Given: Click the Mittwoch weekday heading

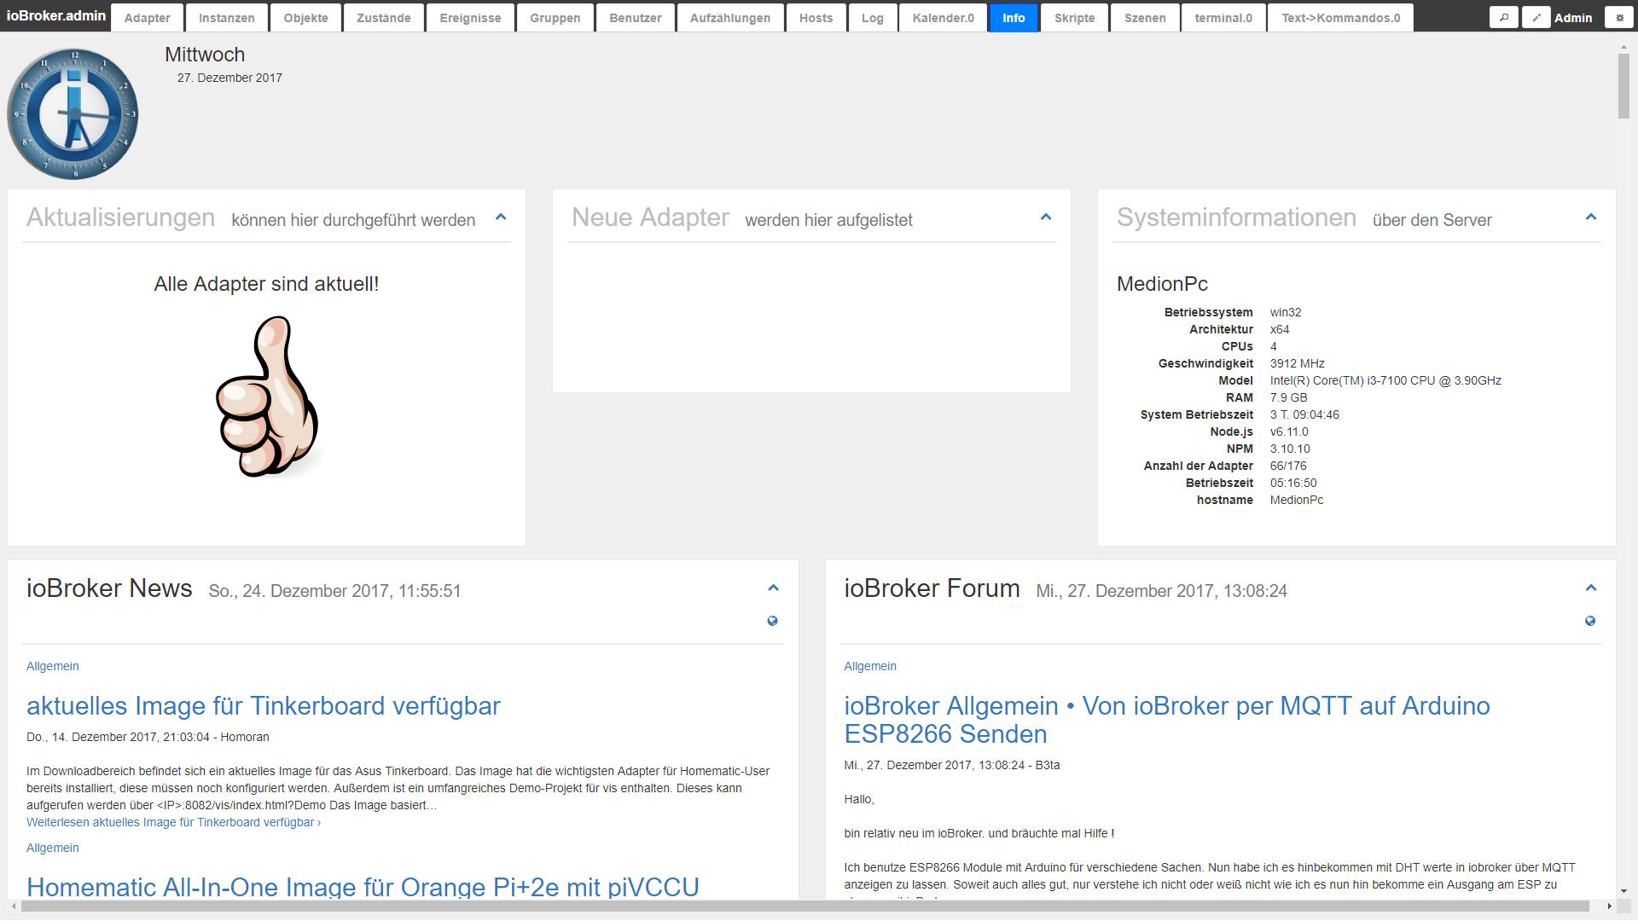Looking at the screenshot, I should 205,55.
